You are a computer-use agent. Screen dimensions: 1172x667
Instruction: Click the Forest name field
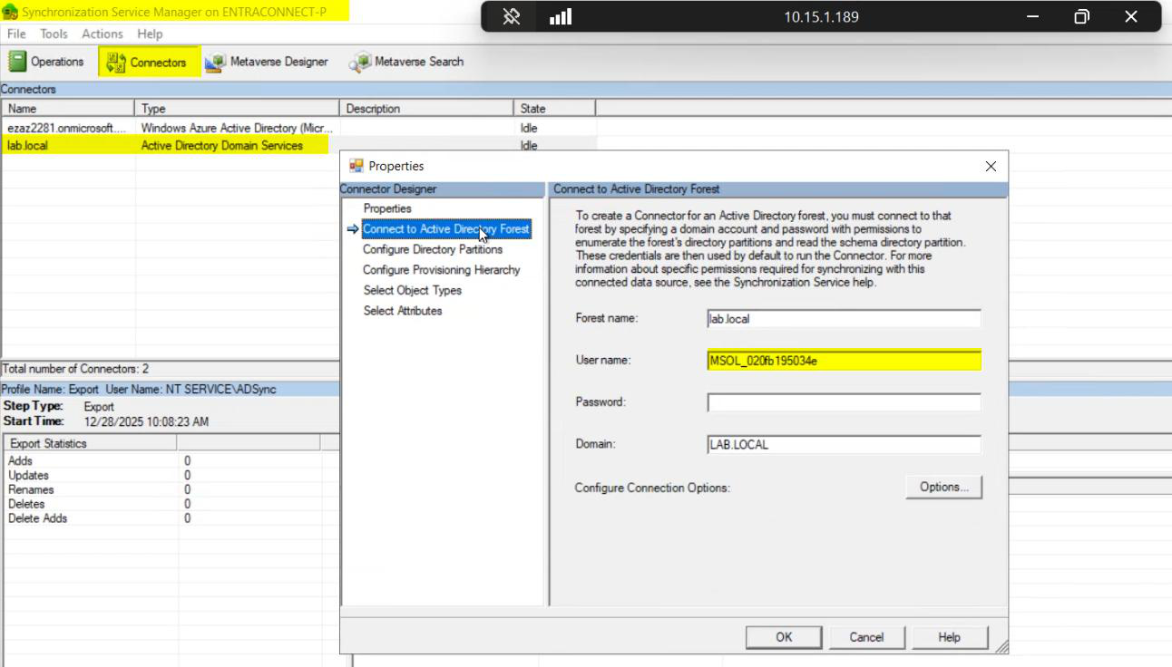[844, 319]
